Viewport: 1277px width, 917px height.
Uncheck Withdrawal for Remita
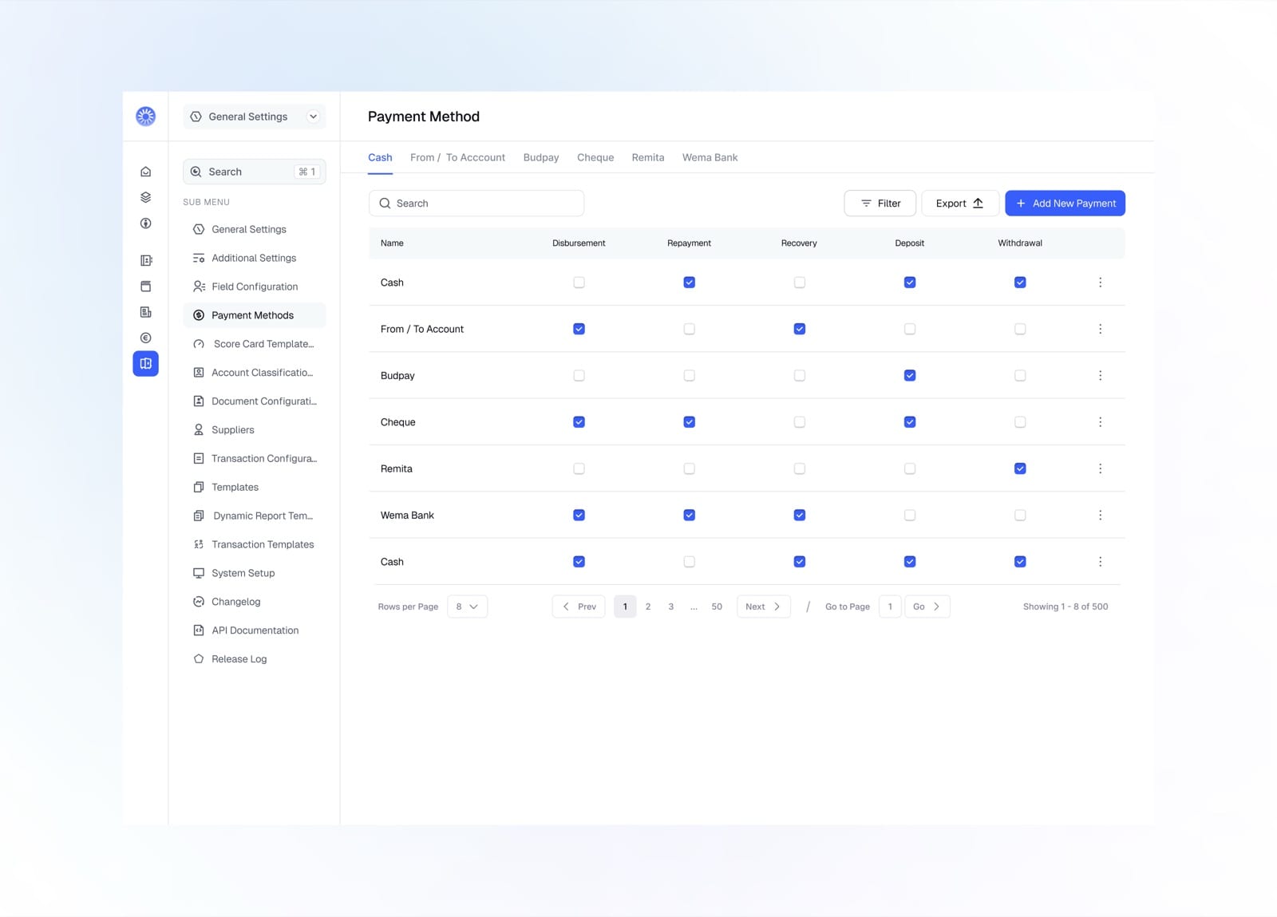(x=1020, y=468)
